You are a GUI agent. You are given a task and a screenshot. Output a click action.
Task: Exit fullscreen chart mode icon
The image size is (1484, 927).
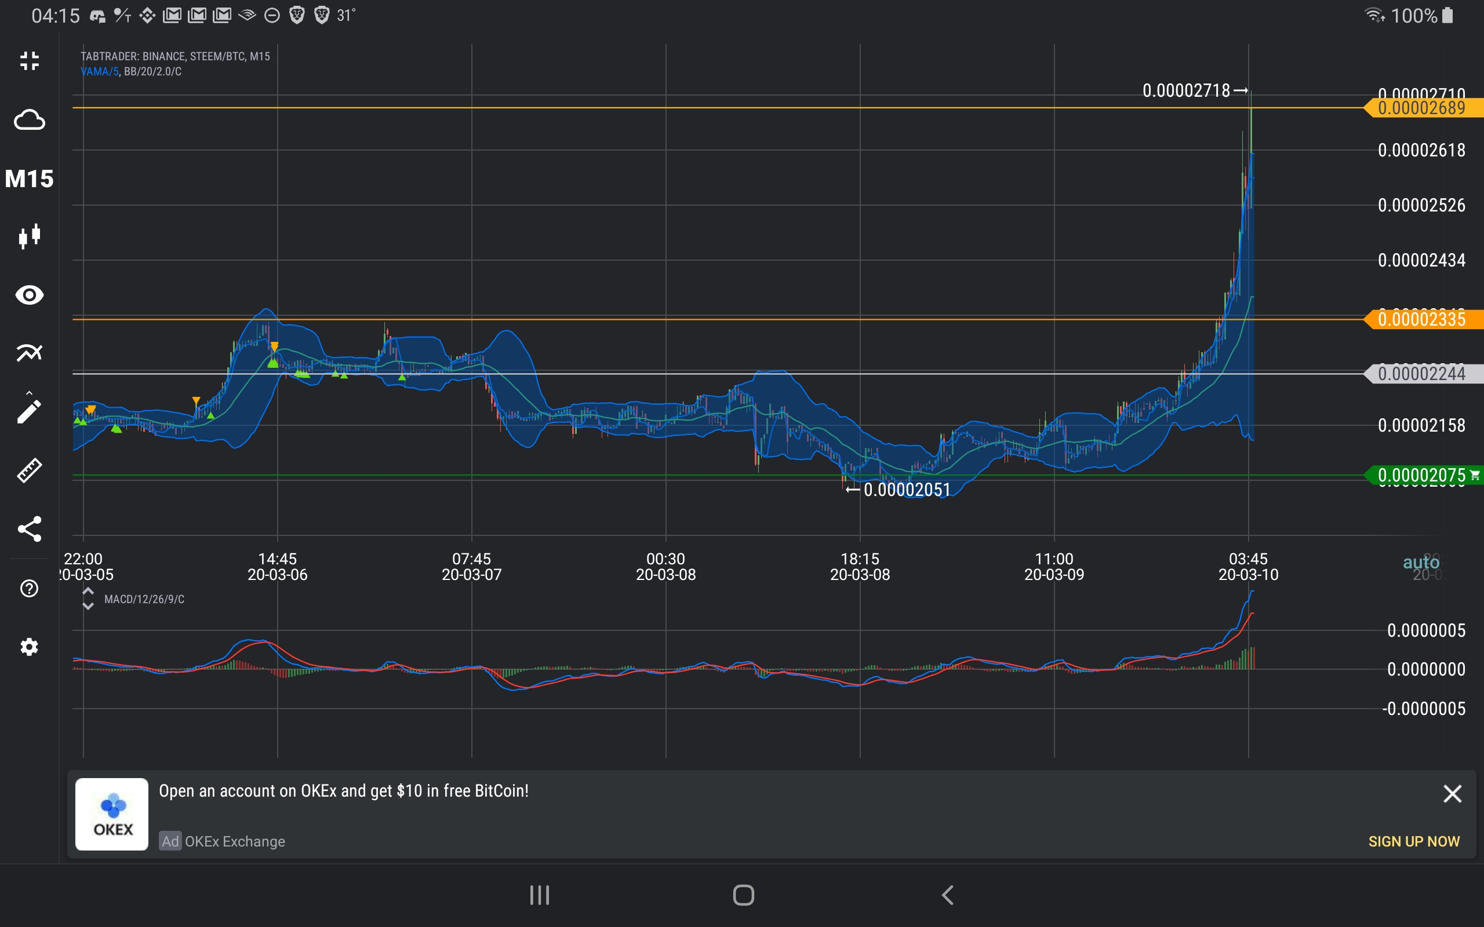[x=30, y=61]
